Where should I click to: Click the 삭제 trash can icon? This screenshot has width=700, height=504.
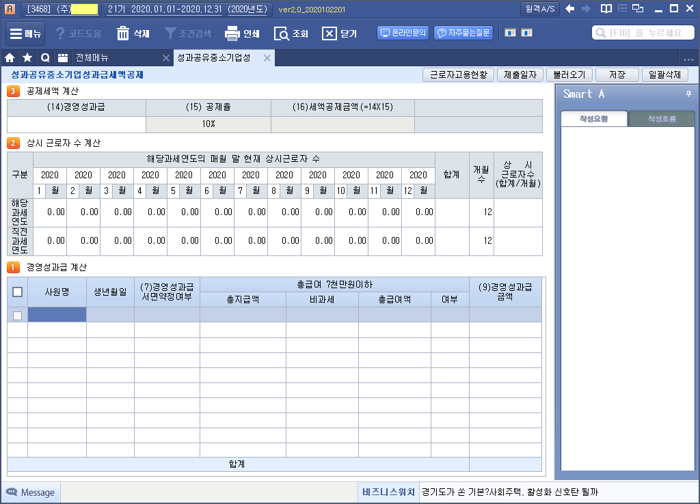123,33
